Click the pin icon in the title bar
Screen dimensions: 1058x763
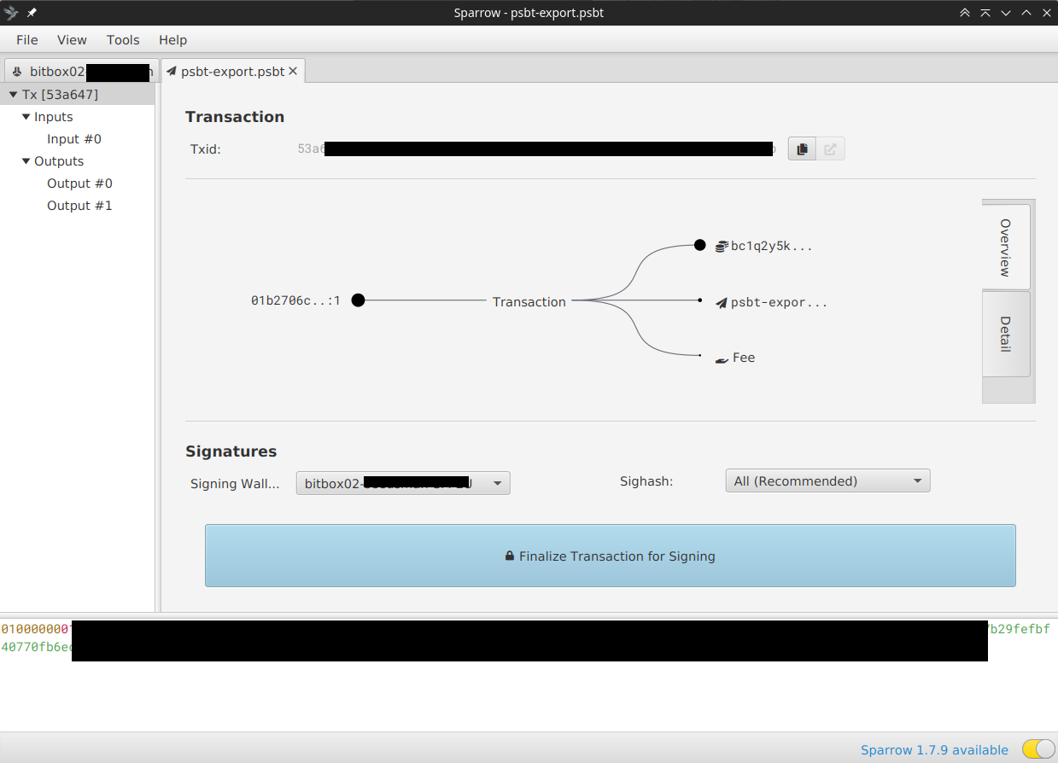30,12
